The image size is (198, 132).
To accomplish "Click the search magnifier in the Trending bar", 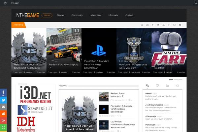I will point(142,25).
